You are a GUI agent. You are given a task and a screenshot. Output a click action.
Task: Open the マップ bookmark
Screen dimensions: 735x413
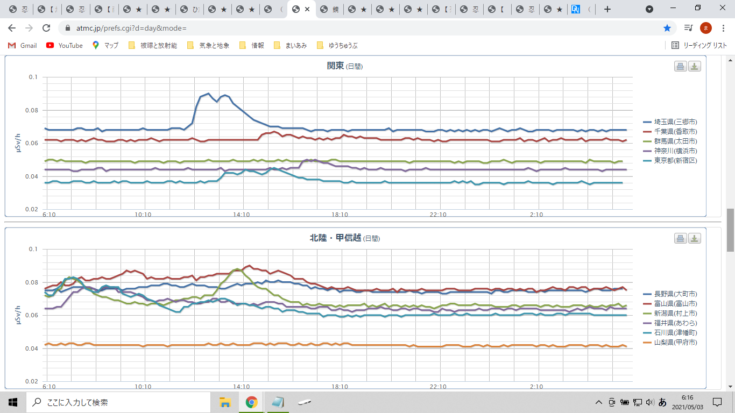tap(105, 46)
